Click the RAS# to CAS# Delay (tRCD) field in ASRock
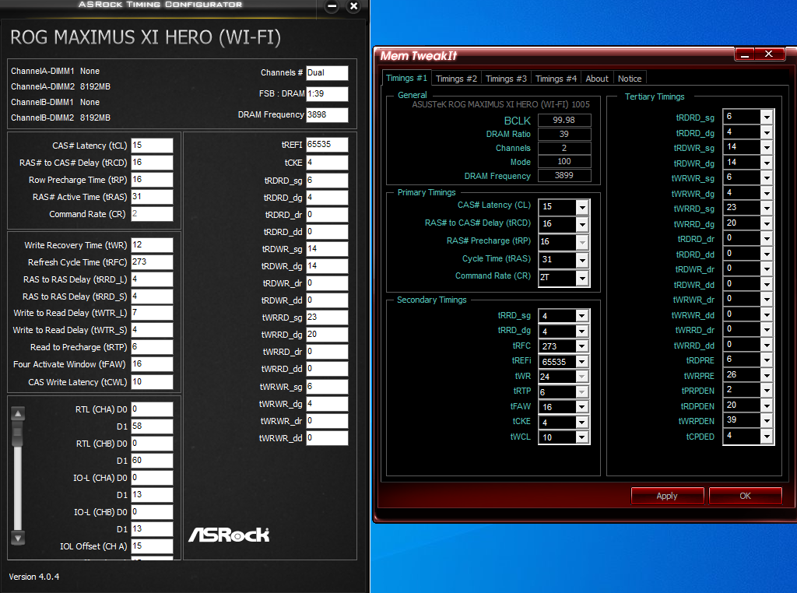 coord(152,163)
